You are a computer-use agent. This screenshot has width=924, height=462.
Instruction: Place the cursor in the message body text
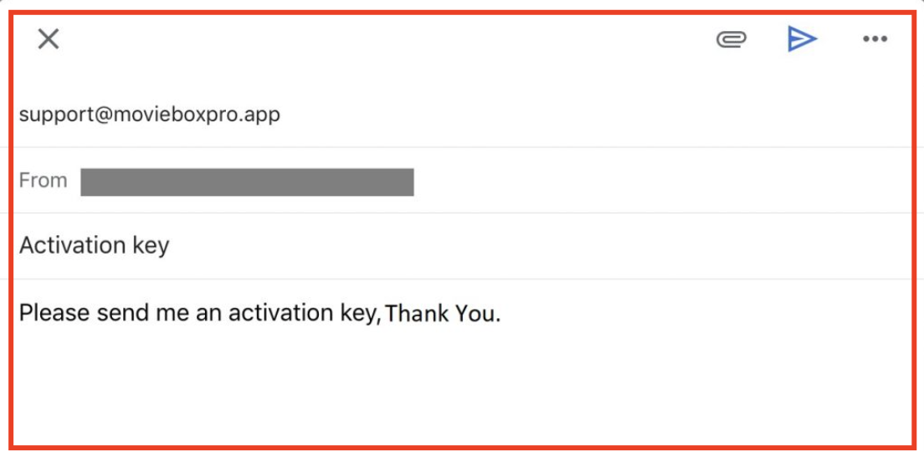click(259, 313)
